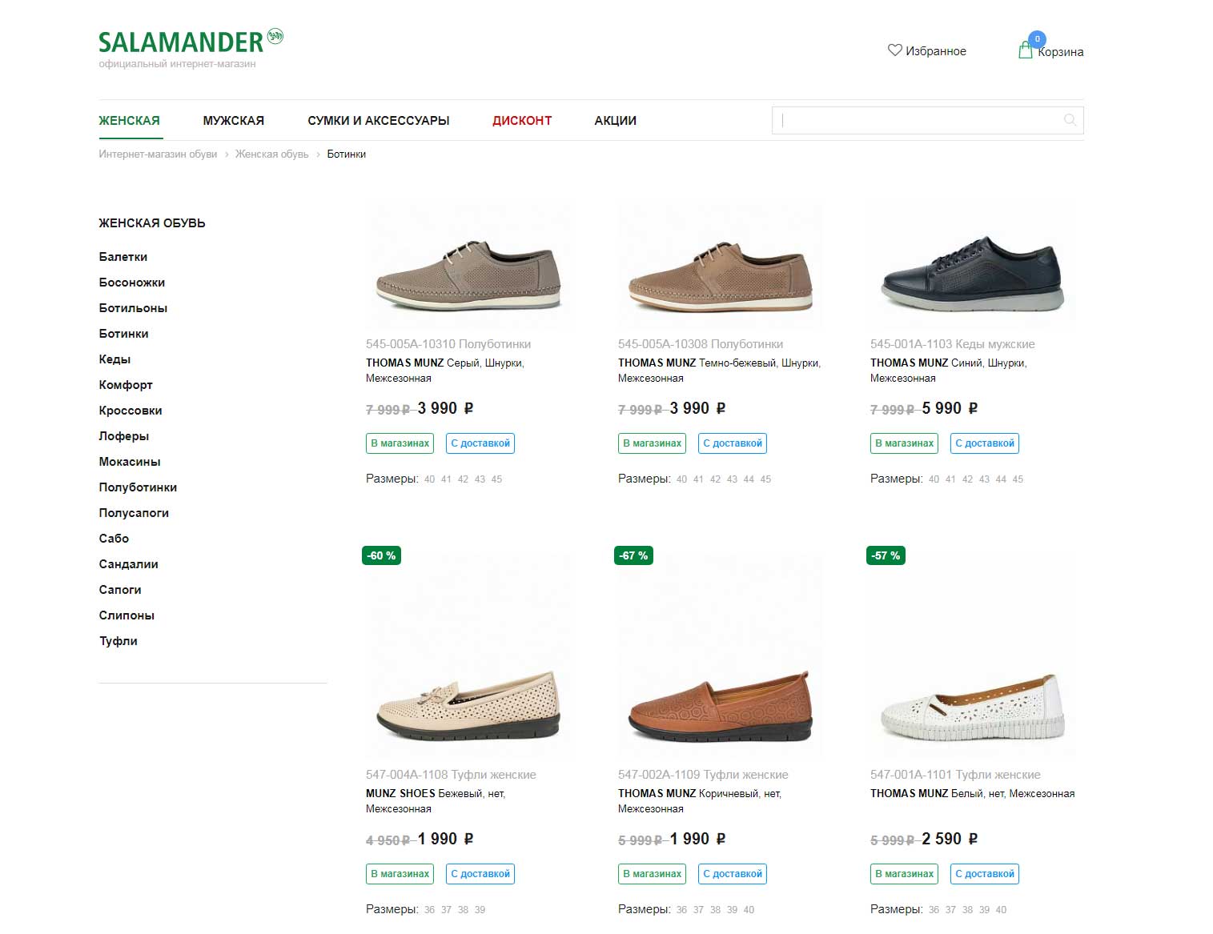Screen dimensions: 1213x934
Task: Click С доставкой button for blue Кеды
Action: coord(984,443)
